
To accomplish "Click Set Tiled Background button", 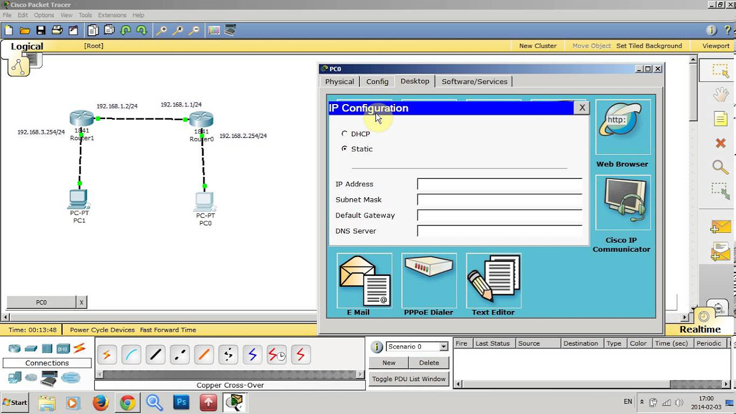I will point(649,46).
